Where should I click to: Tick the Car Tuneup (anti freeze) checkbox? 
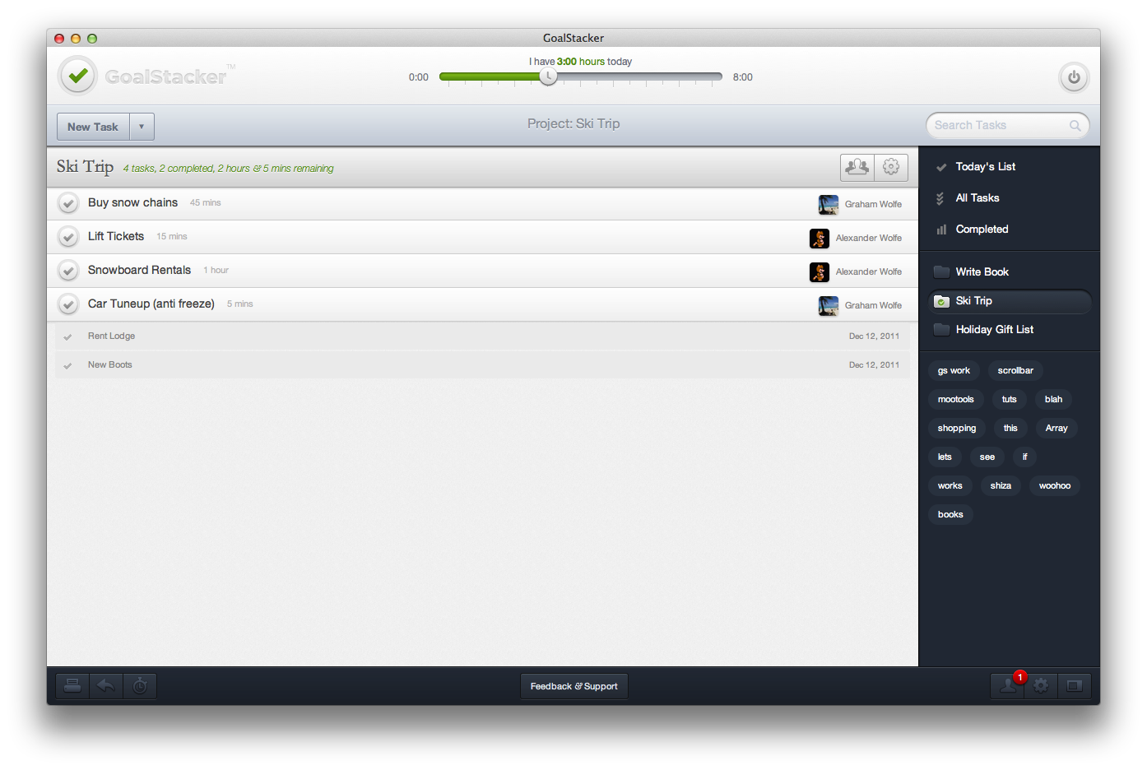tap(68, 304)
